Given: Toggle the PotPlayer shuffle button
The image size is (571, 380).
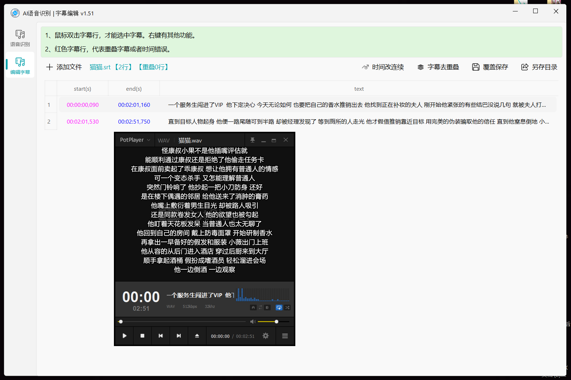Looking at the screenshot, I should click(x=287, y=307).
